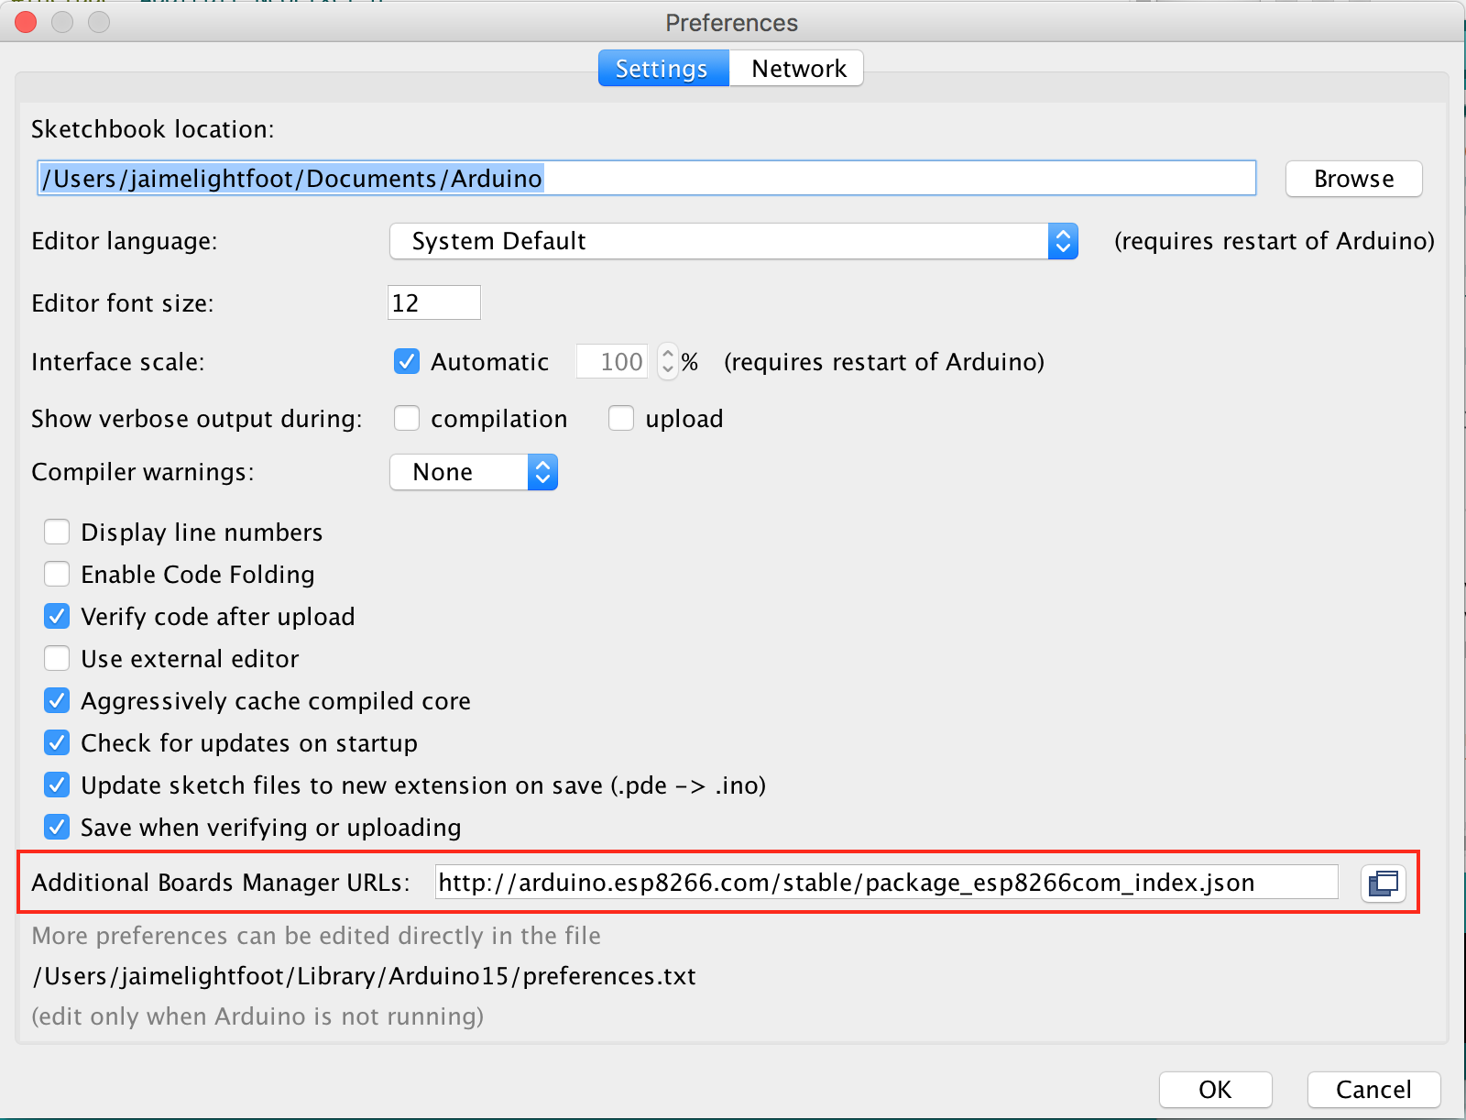Close the Preferences window
The image size is (1466, 1120).
pyautogui.click(x=26, y=21)
